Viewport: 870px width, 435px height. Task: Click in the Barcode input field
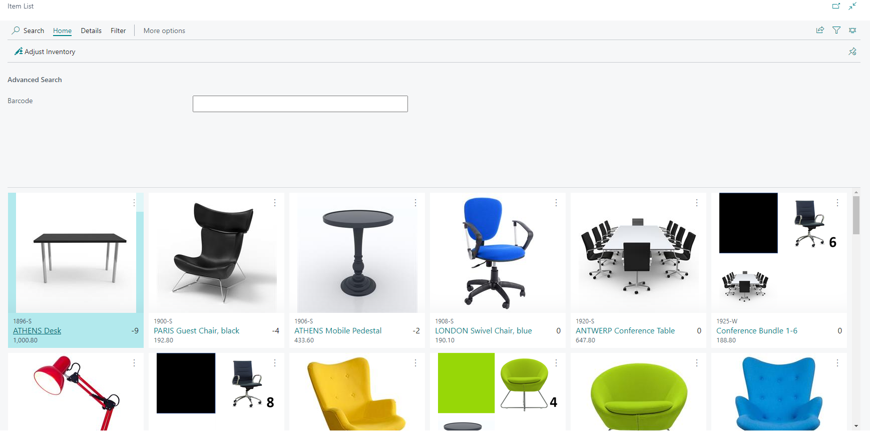coord(300,104)
